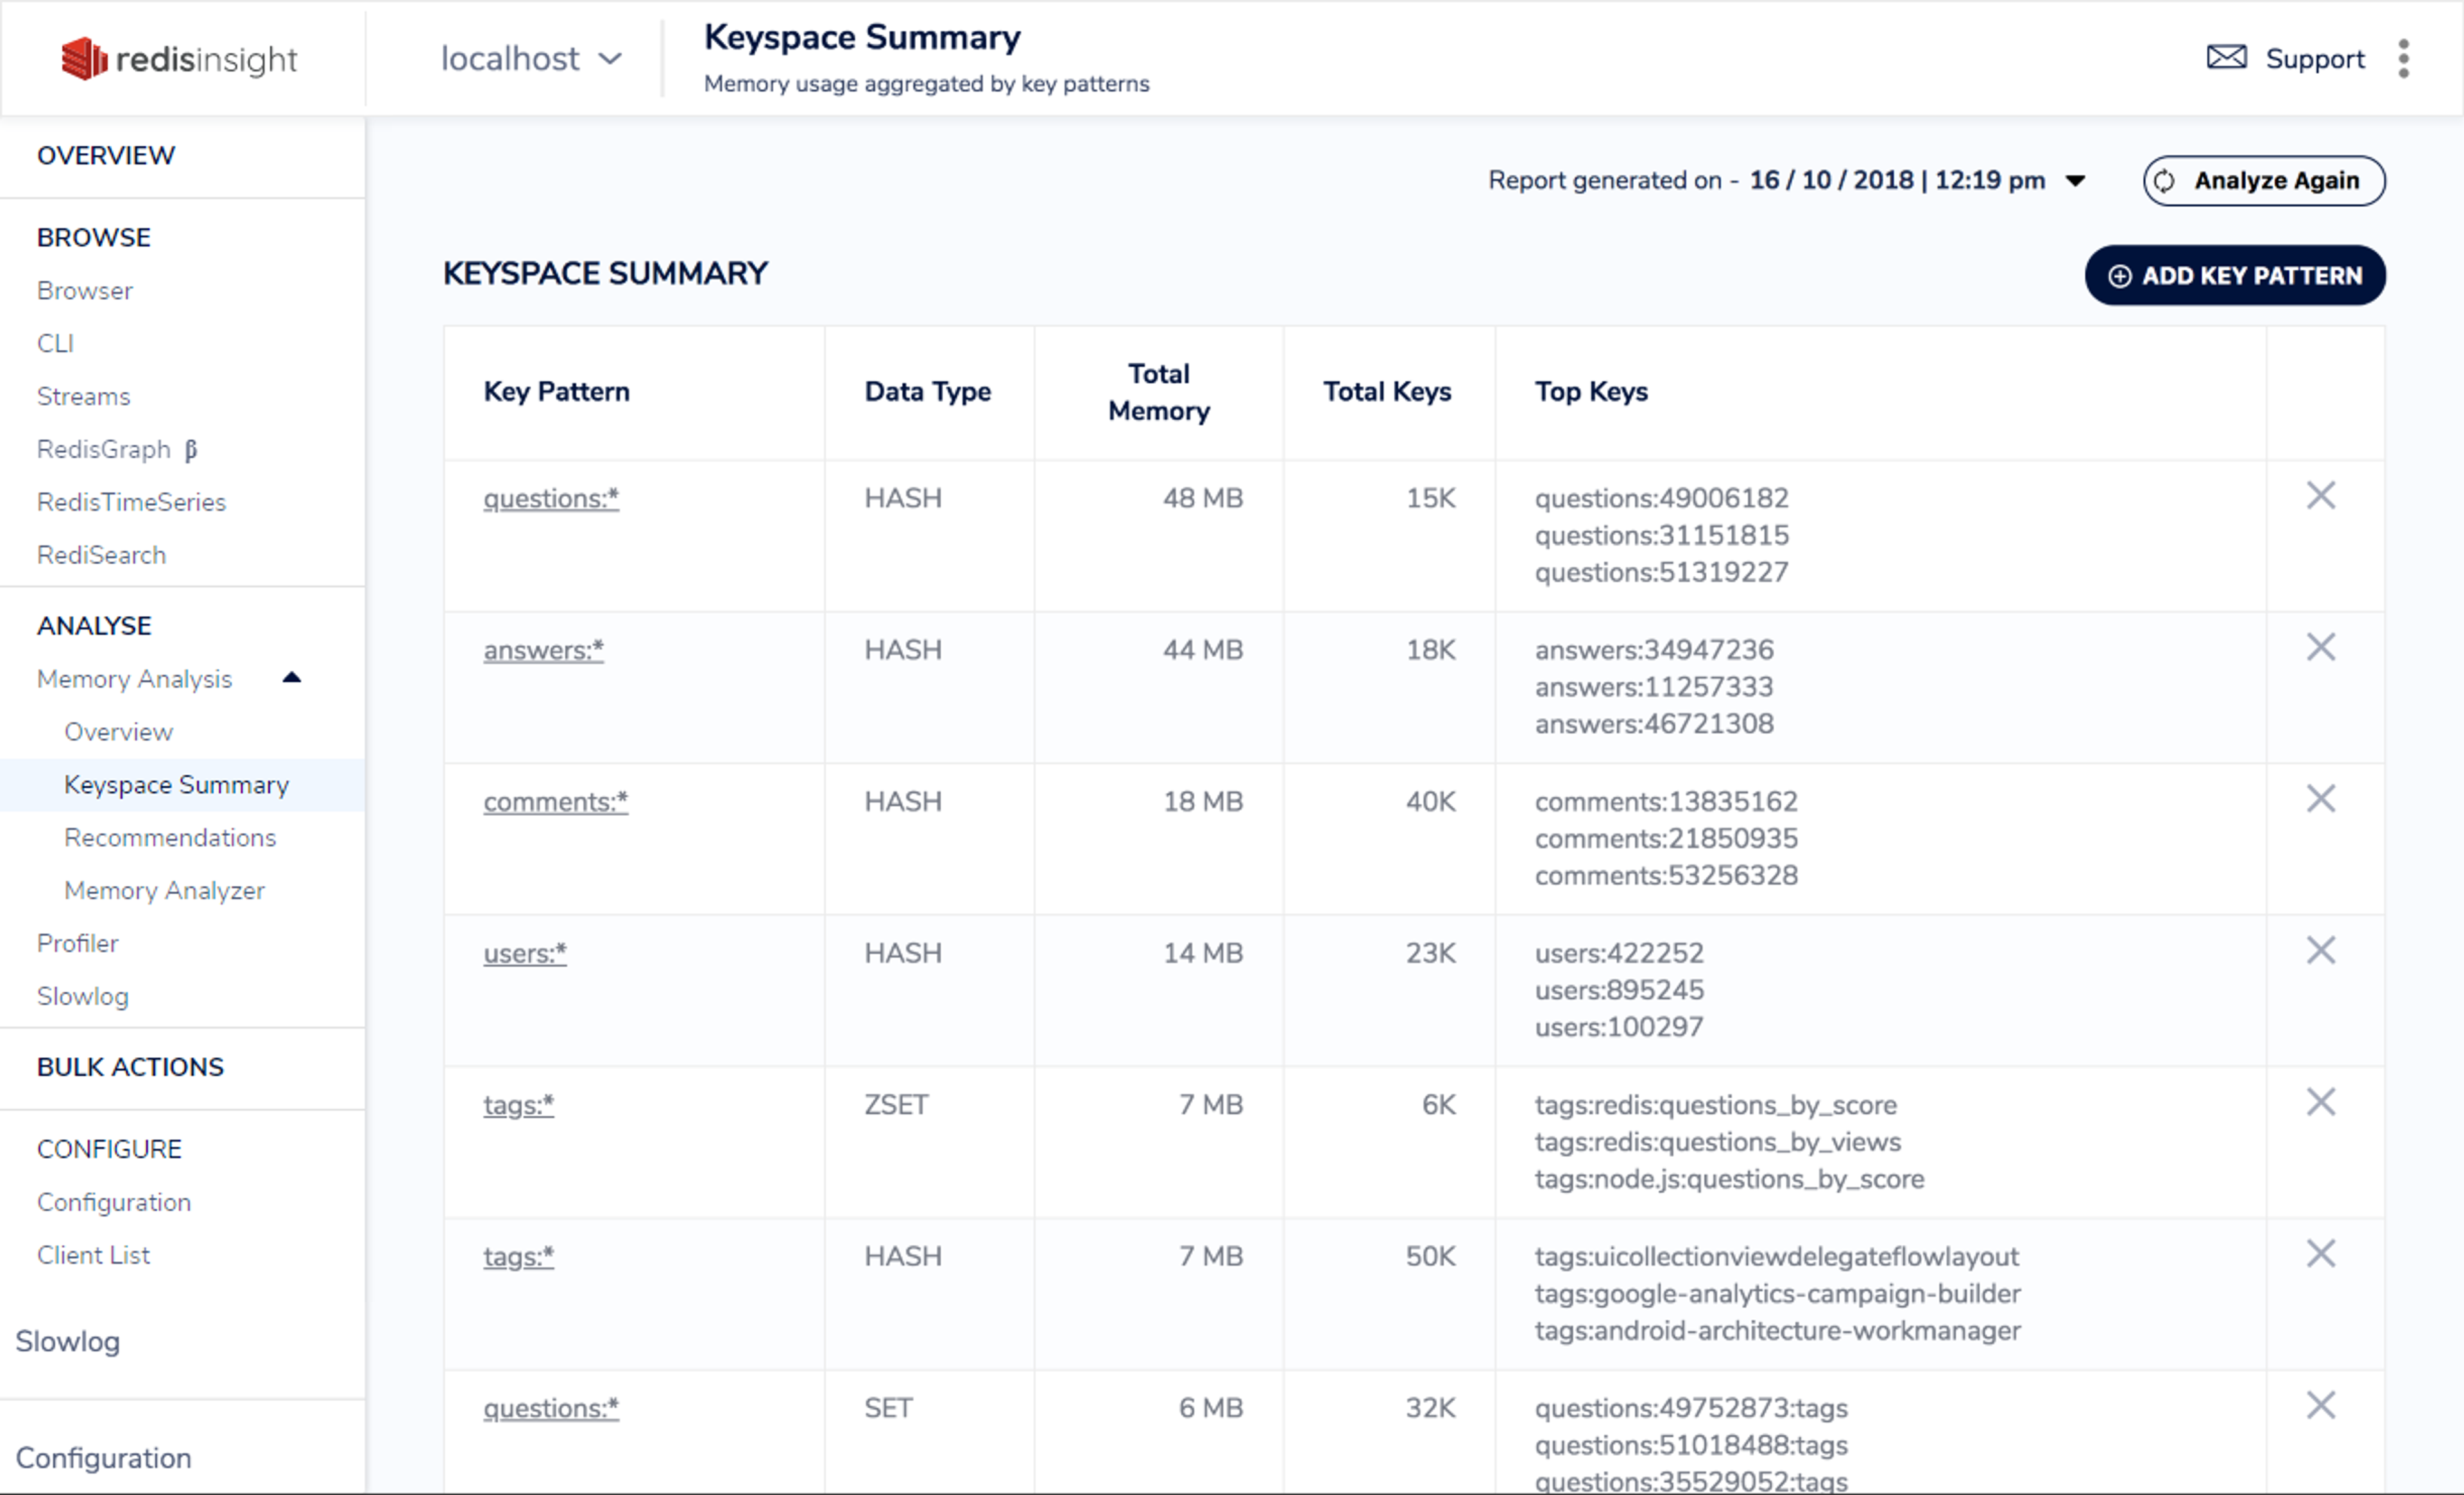Screen dimensions: 2464x1495
Task: Open the users:* key pattern link
Action: (524, 954)
